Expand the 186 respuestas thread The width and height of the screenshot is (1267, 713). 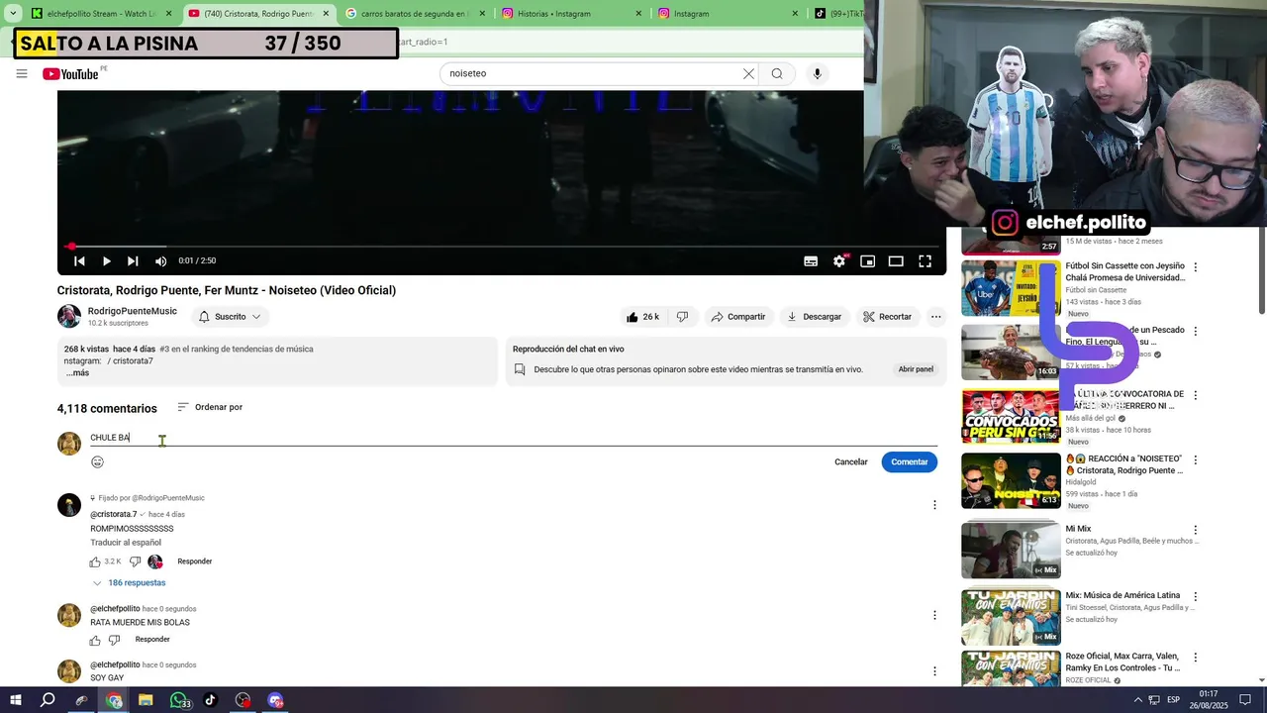129,583
